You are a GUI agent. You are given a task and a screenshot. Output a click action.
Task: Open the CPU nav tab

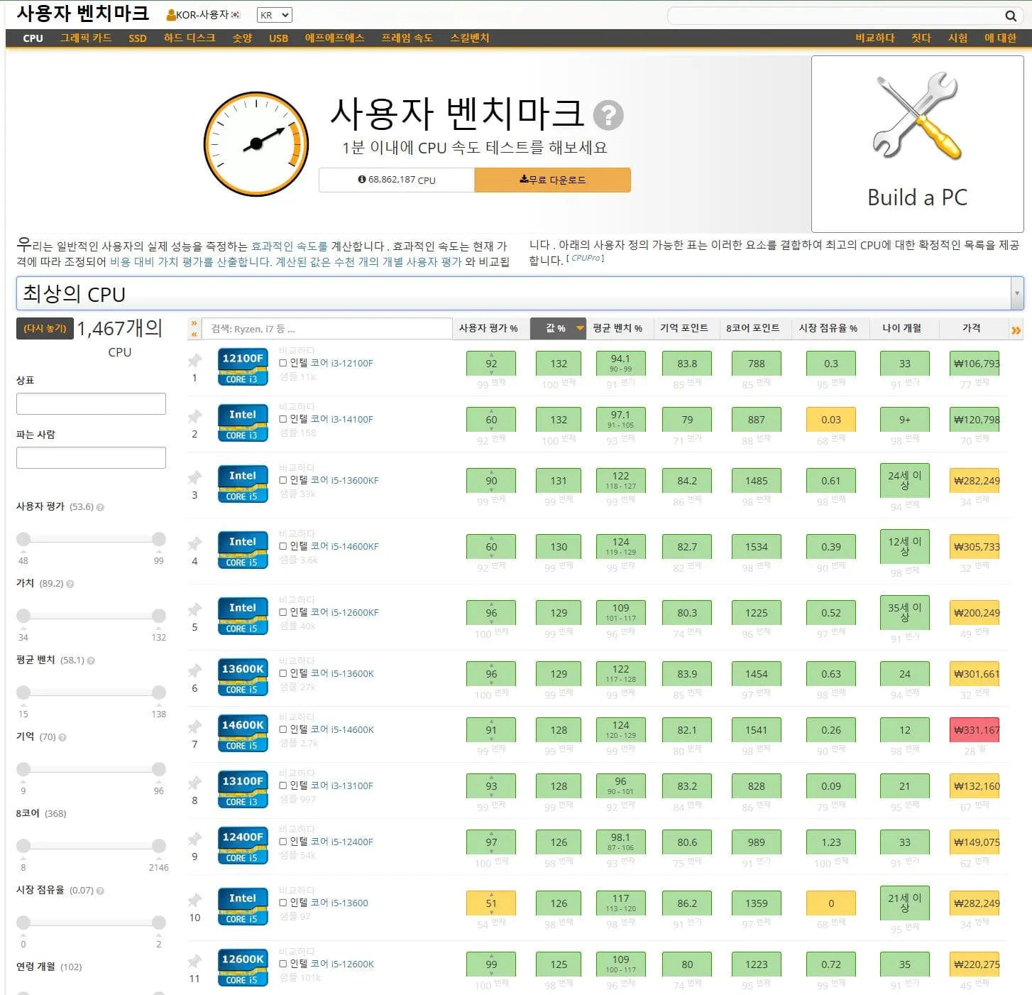pos(33,38)
